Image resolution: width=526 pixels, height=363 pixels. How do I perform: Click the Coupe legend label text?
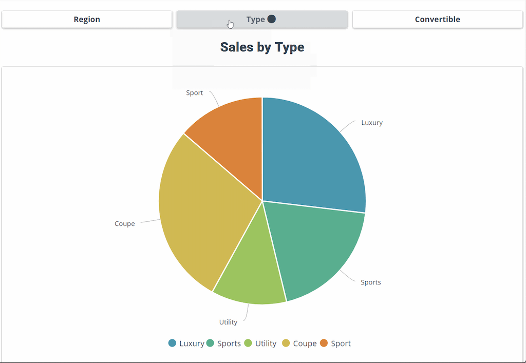pyautogui.click(x=305, y=343)
